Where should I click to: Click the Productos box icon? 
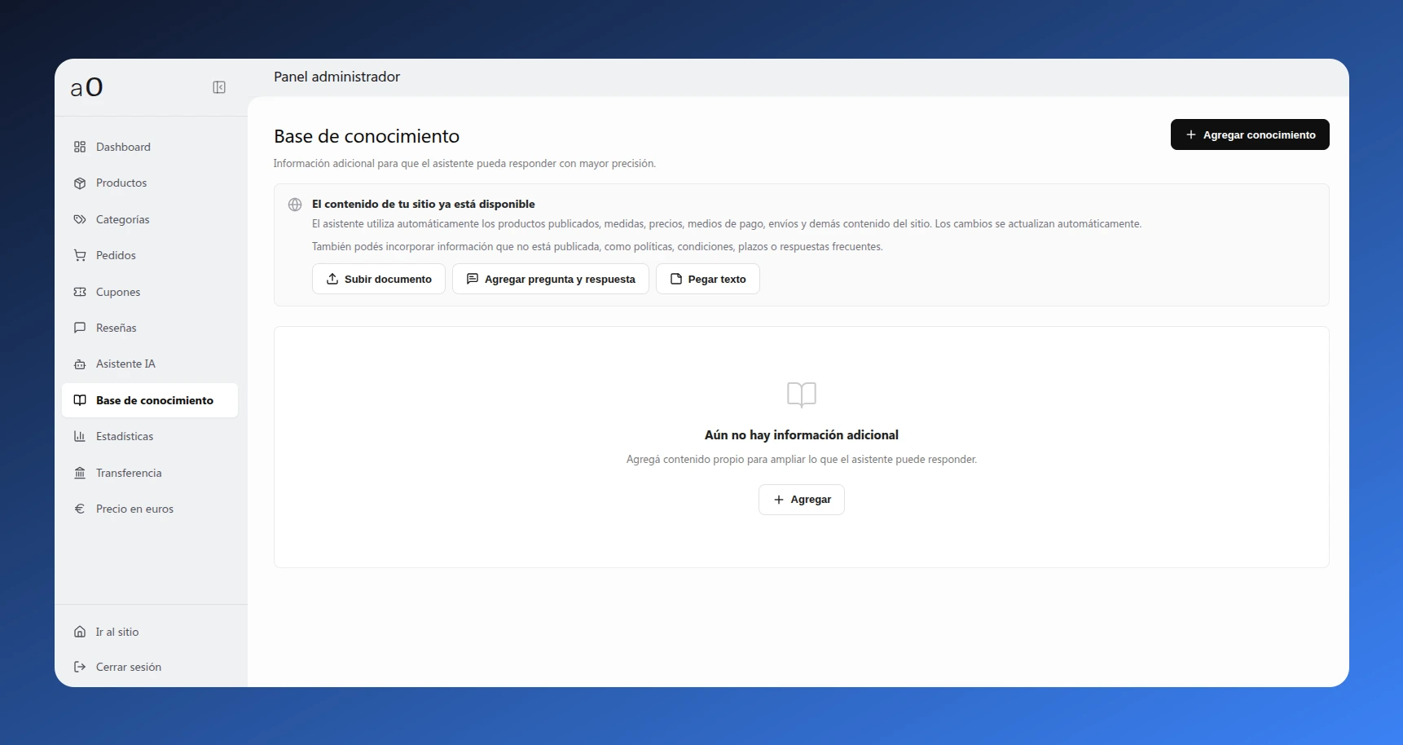[x=80, y=183]
